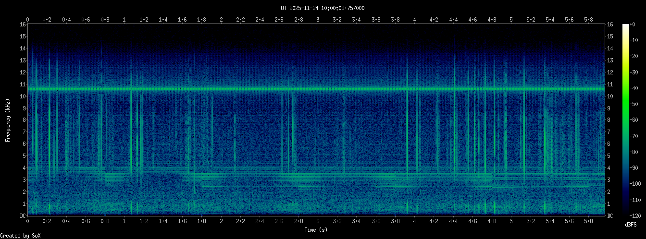Click the 5 second mark on the bottom time axis

(x=511, y=221)
